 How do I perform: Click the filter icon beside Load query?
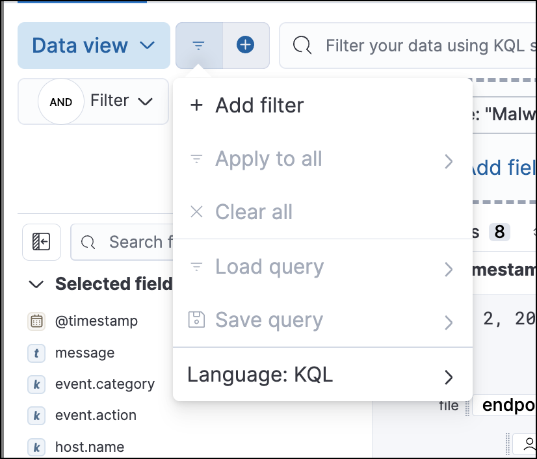click(x=196, y=267)
